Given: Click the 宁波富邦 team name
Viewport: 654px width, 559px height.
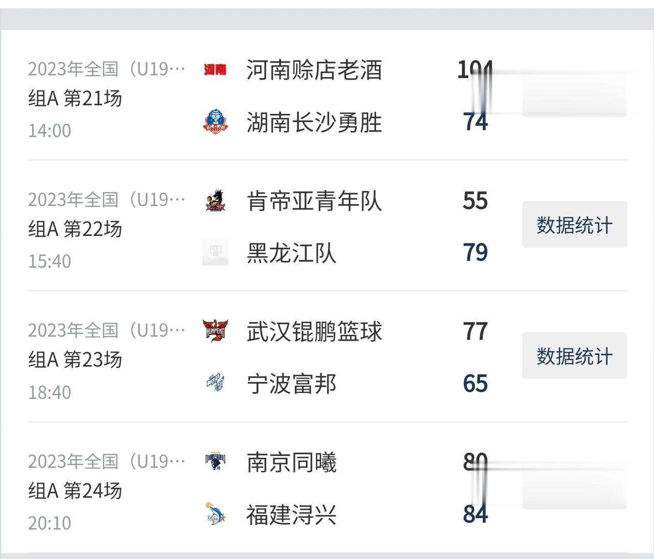Looking at the screenshot, I should click(x=291, y=384).
